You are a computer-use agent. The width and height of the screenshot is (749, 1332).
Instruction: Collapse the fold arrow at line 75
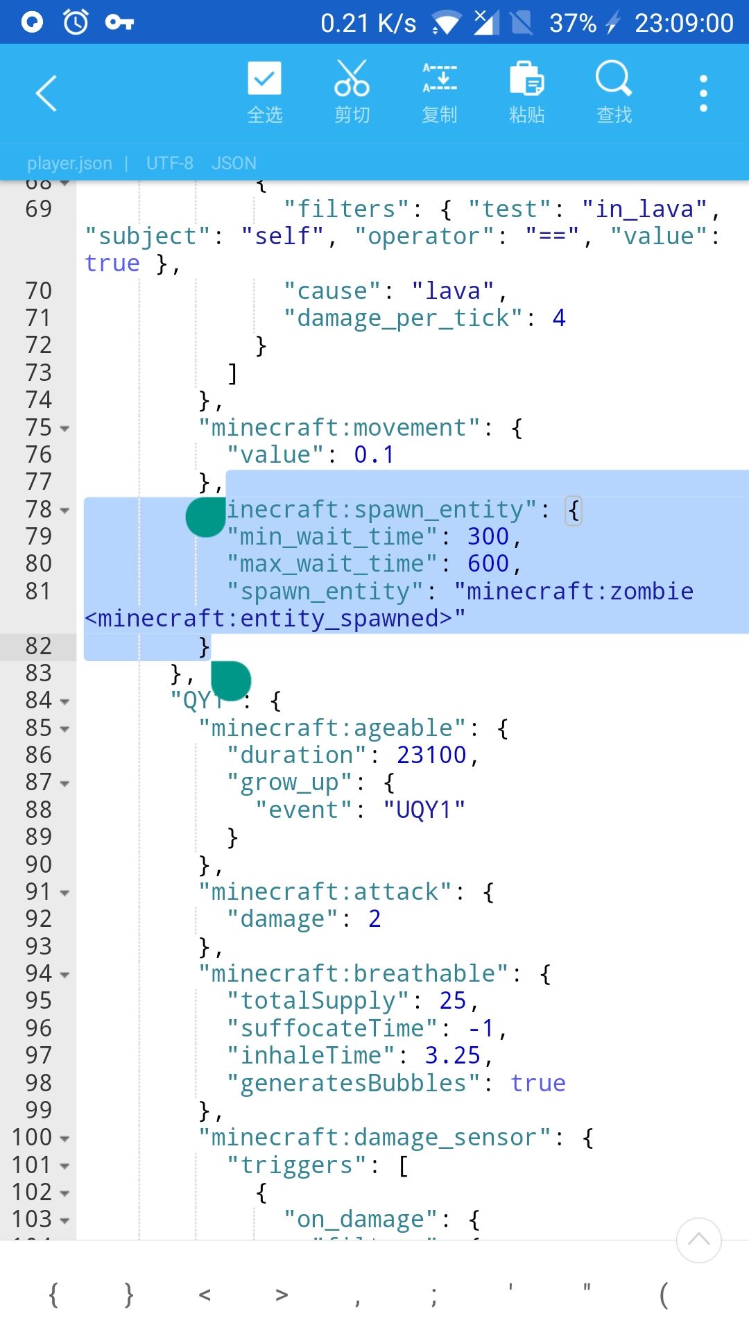click(x=64, y=429)
